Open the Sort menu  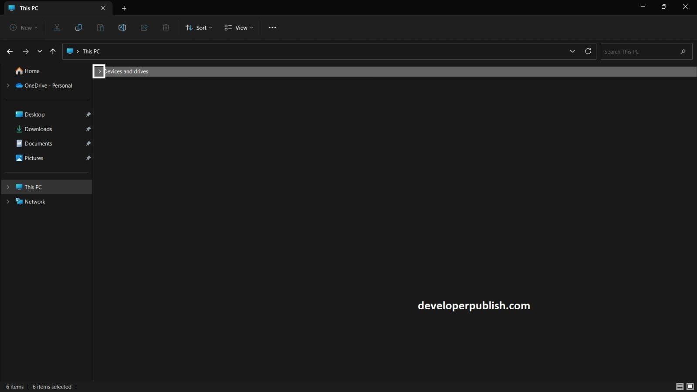[x=198, y=27]
